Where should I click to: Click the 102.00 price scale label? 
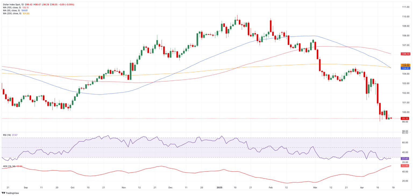[x=405, y=93]
